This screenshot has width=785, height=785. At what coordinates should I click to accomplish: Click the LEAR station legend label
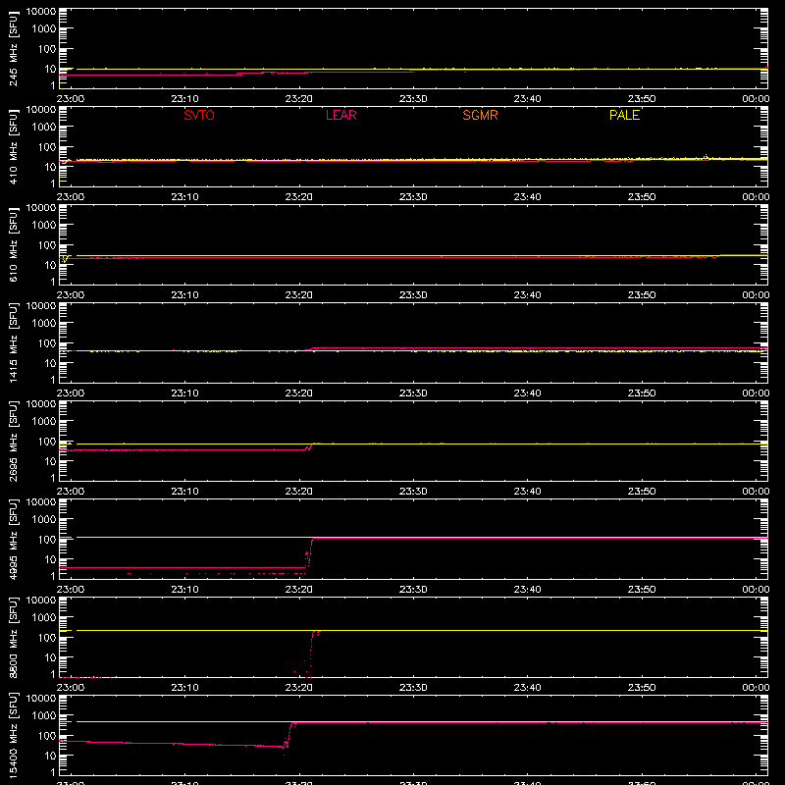[340, 115]
